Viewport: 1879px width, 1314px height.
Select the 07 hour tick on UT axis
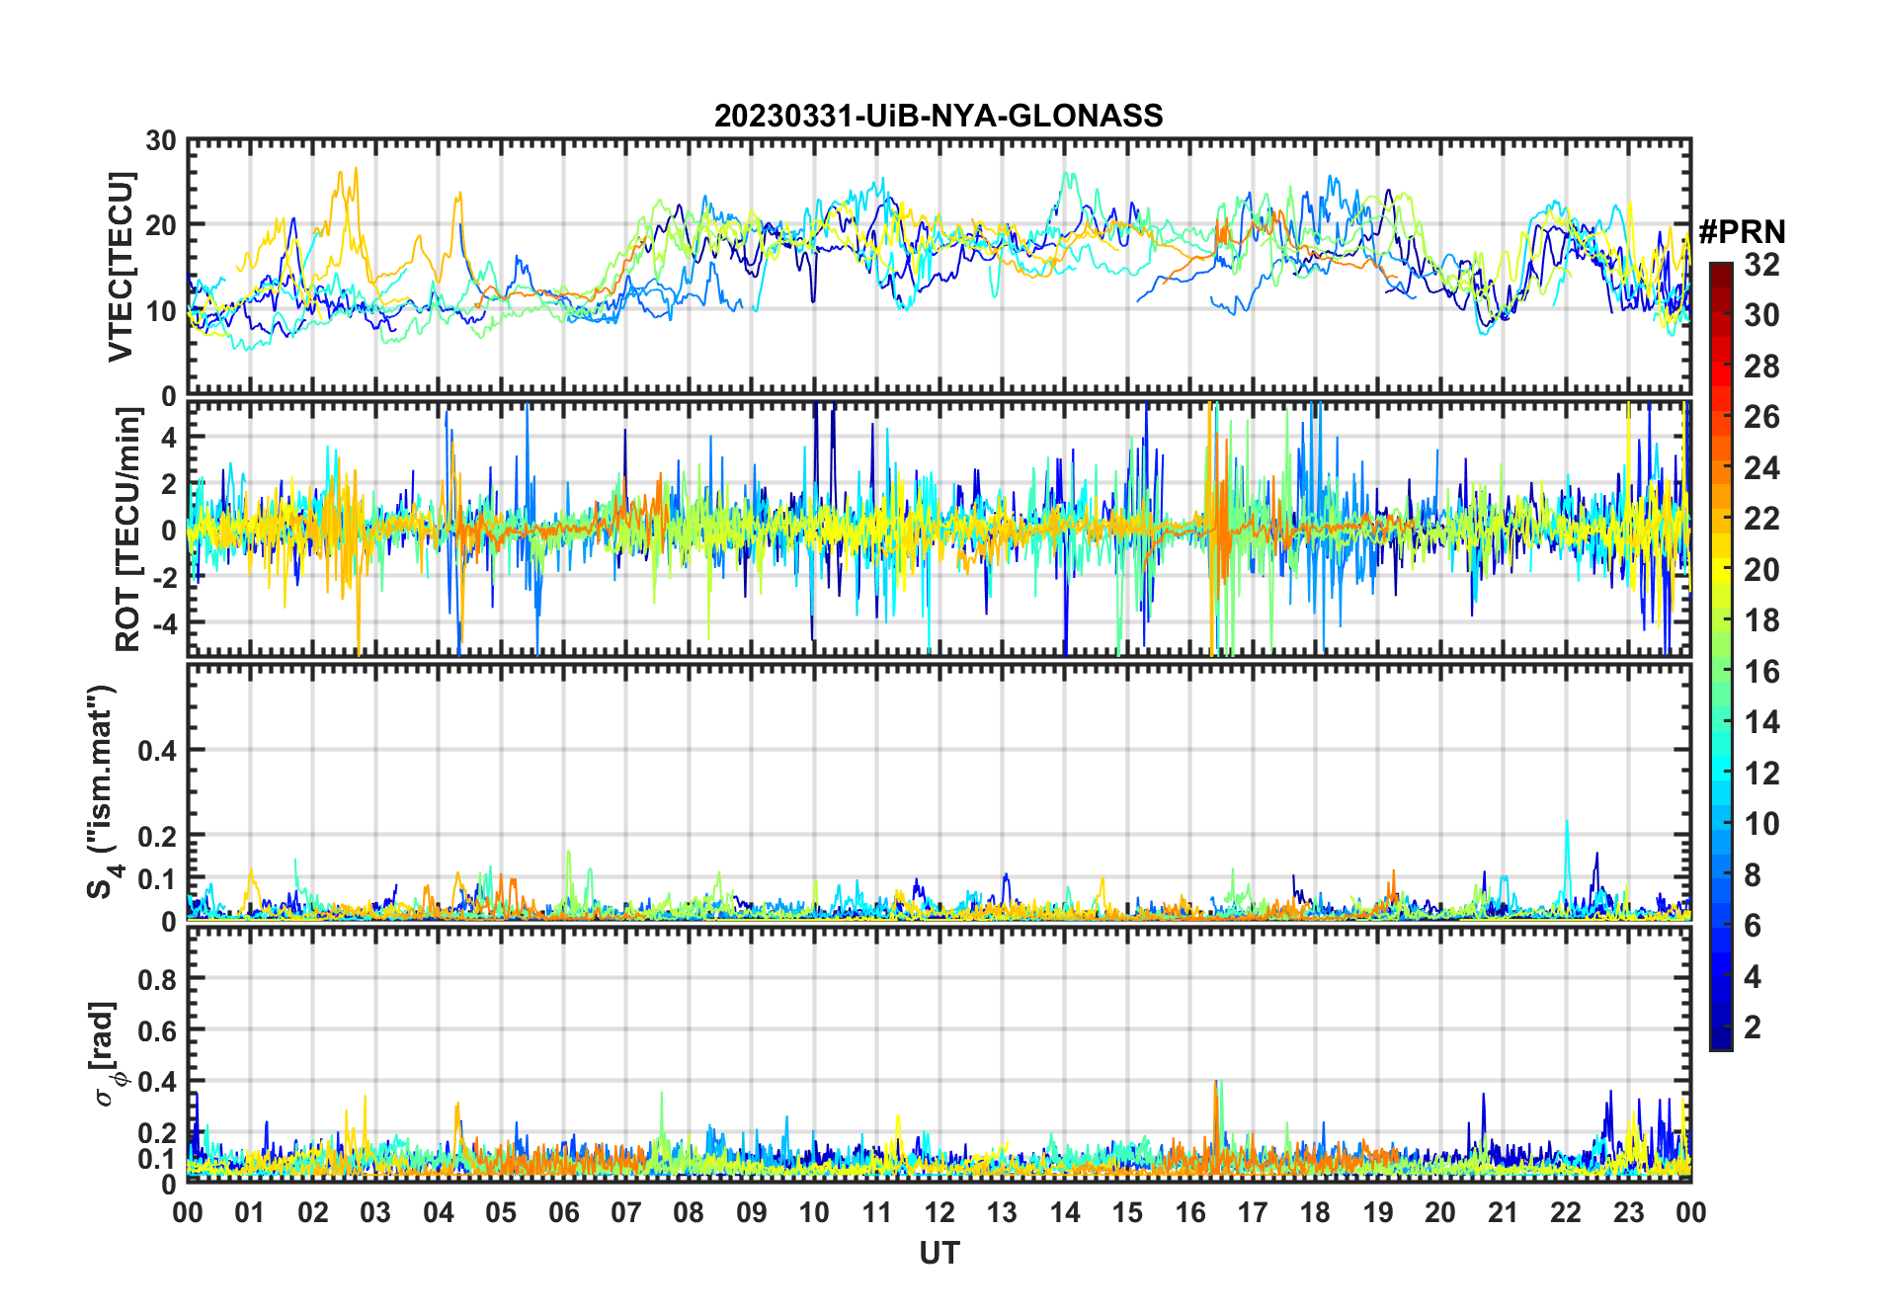(x=626, y=1212)
